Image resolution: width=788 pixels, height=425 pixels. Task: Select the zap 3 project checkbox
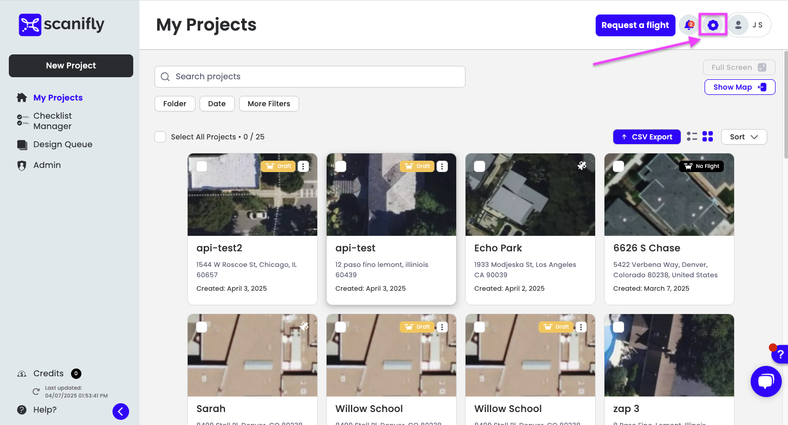pos(618,327)
